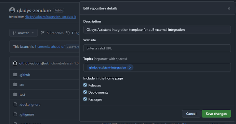Open the master branch dropdown
The height and width of the screenshot is (124, 236).
click(24, 33)
